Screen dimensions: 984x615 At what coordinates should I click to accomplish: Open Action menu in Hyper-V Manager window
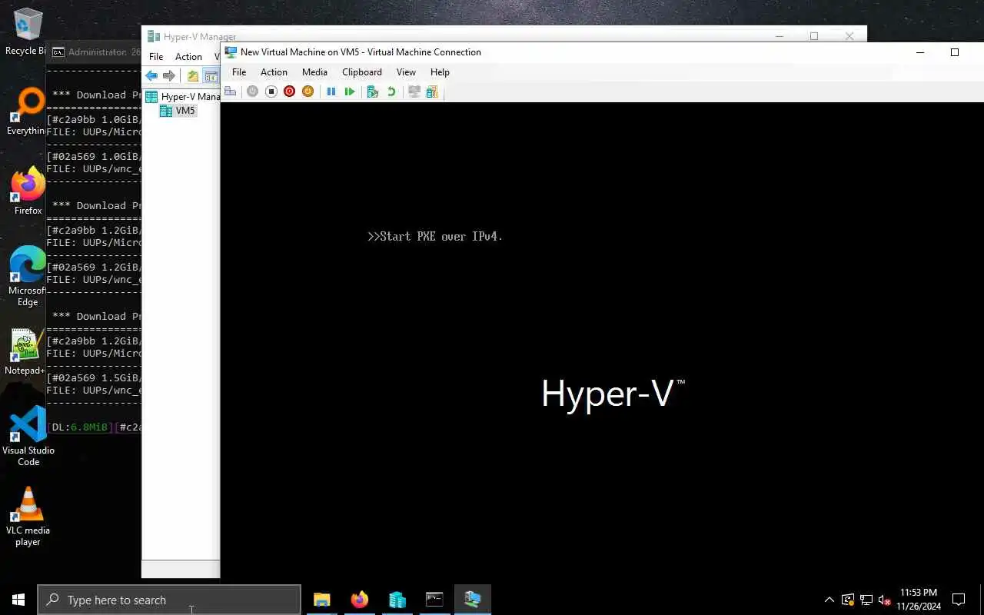188,57
